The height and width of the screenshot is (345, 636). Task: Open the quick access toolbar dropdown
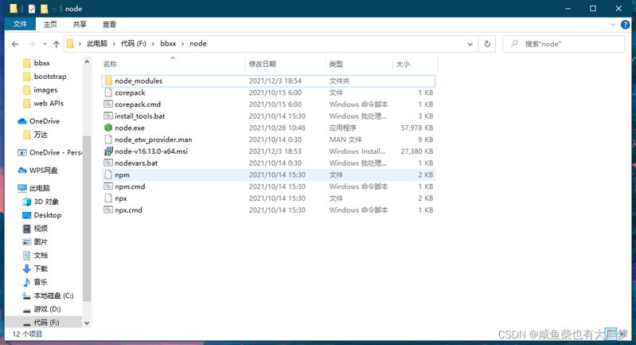click(x=54, y=9)
